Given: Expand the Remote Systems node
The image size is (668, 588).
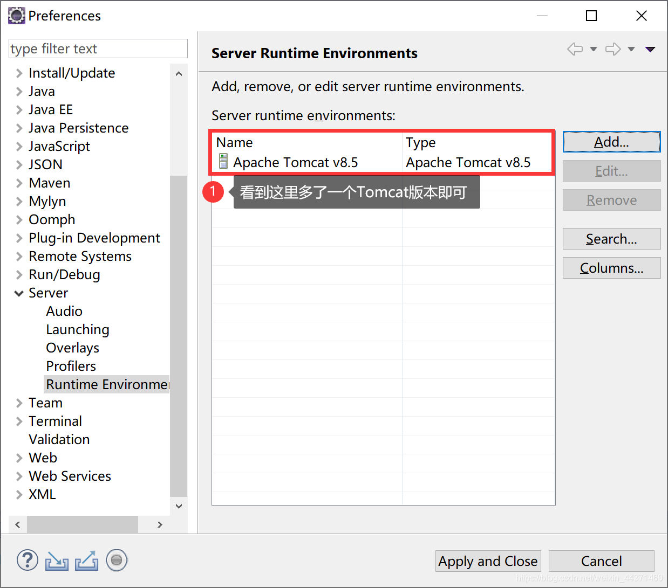Looking at the screenshot, I should (19, 257).
